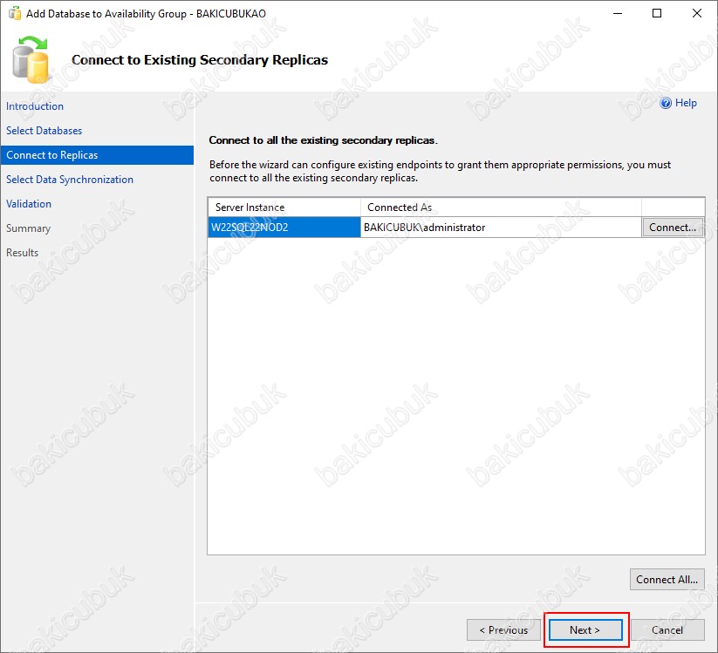Image resolution: width=718 pixels, height=653 pixels.
Task: Click the Connected As column header
Action: (x=501, y=207)
